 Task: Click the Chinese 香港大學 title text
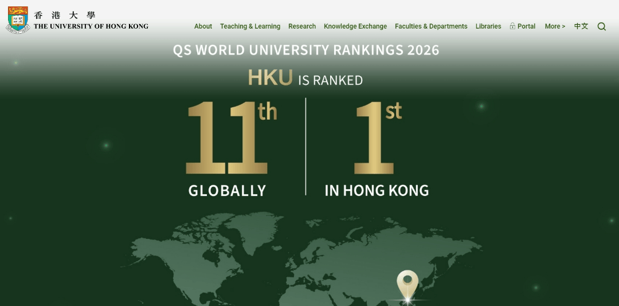[65, 15]
